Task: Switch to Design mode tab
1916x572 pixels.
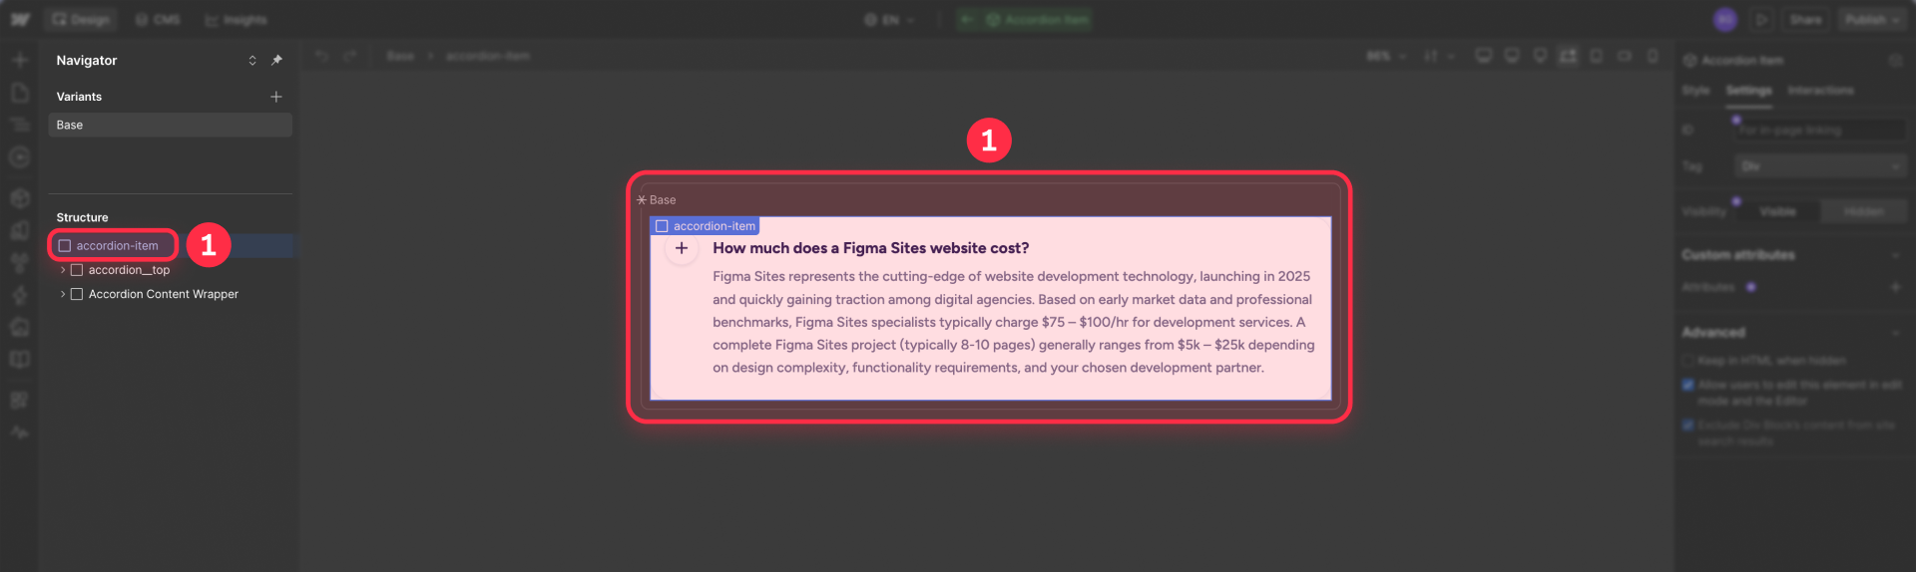Action: (81, 20)
